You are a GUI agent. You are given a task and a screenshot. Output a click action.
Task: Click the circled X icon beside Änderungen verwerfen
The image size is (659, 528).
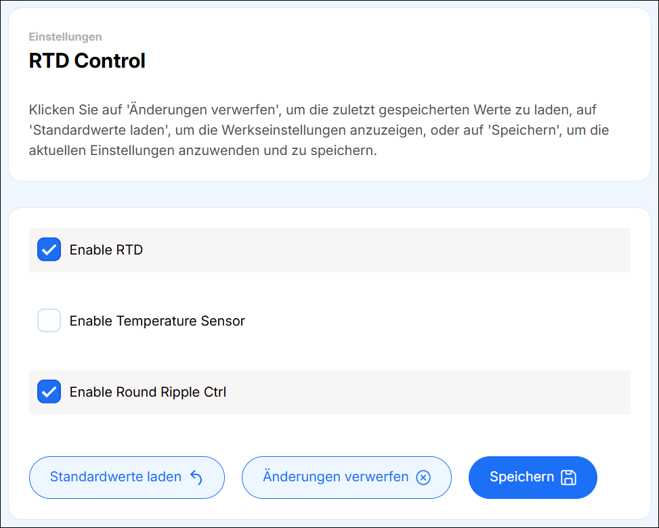423,477
